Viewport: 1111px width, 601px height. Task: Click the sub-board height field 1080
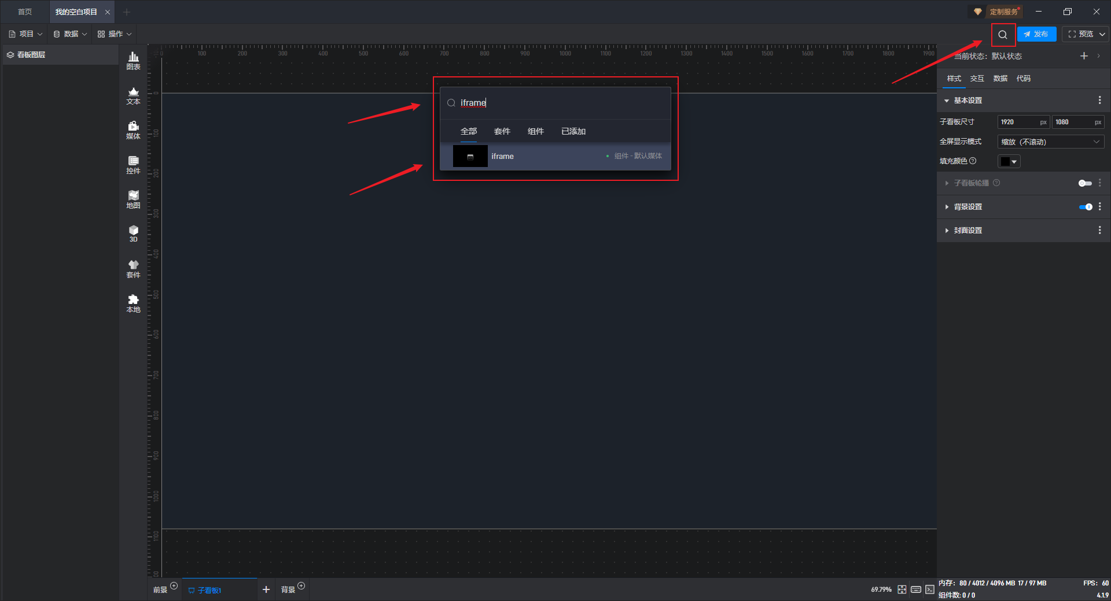tap(1078, 122)
